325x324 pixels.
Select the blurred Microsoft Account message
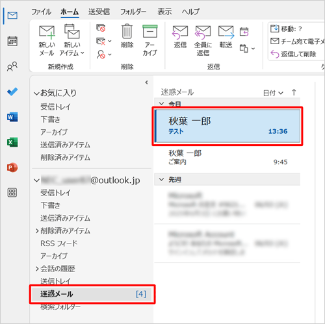tap(227, 243)
